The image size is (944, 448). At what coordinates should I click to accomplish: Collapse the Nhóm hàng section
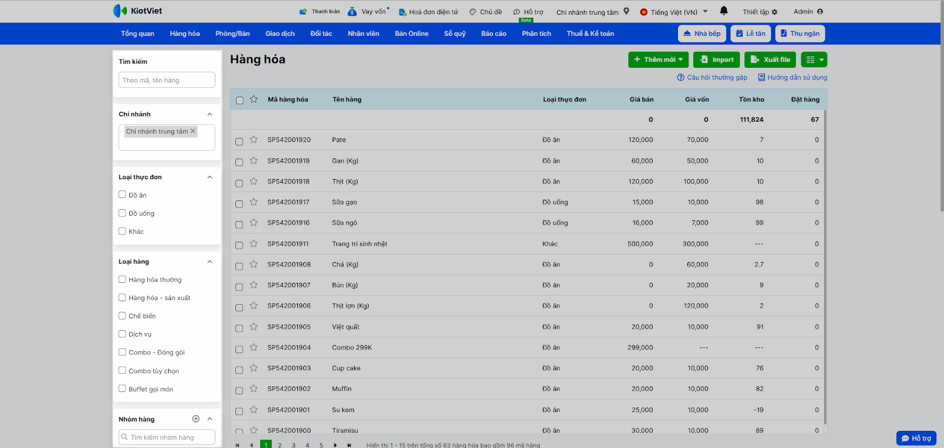click(209, 419)
